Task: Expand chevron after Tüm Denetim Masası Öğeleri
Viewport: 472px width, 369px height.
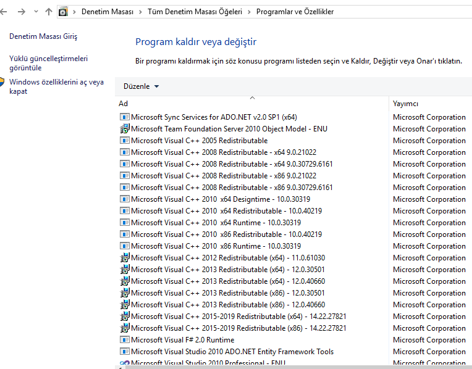Action: tap(249, 12)
